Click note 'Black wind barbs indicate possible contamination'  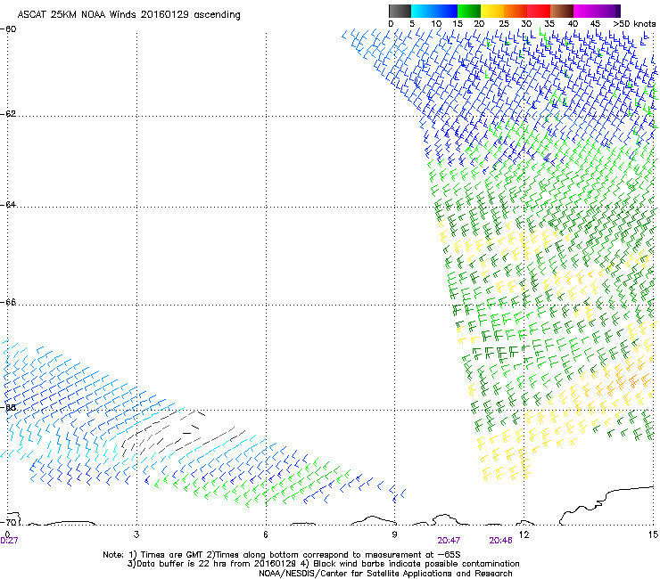(417, 564)
